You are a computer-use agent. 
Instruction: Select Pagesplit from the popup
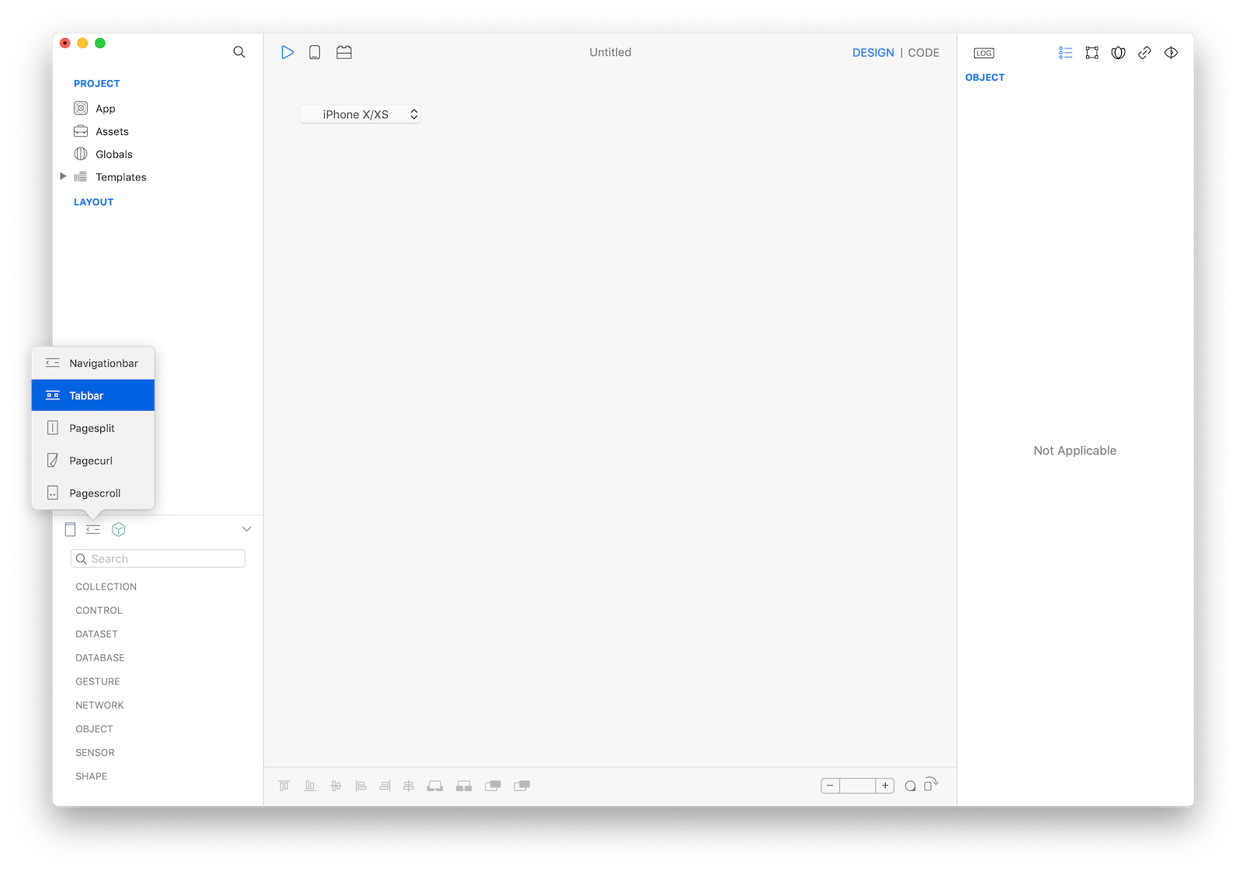click(x=93, y=428)
